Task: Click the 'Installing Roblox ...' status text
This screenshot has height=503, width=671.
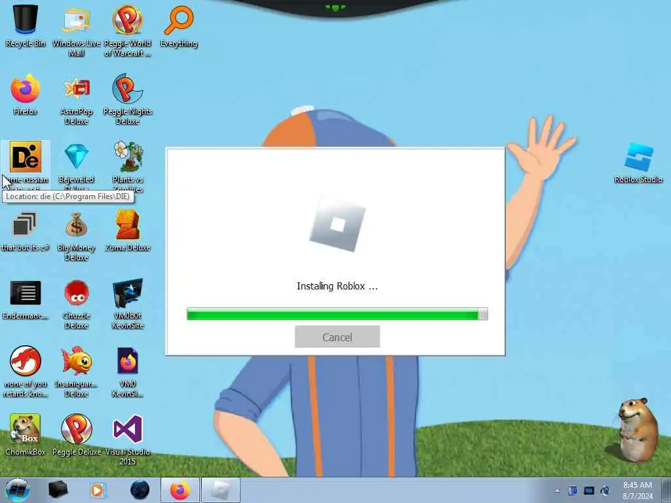Action: (337, 286)
